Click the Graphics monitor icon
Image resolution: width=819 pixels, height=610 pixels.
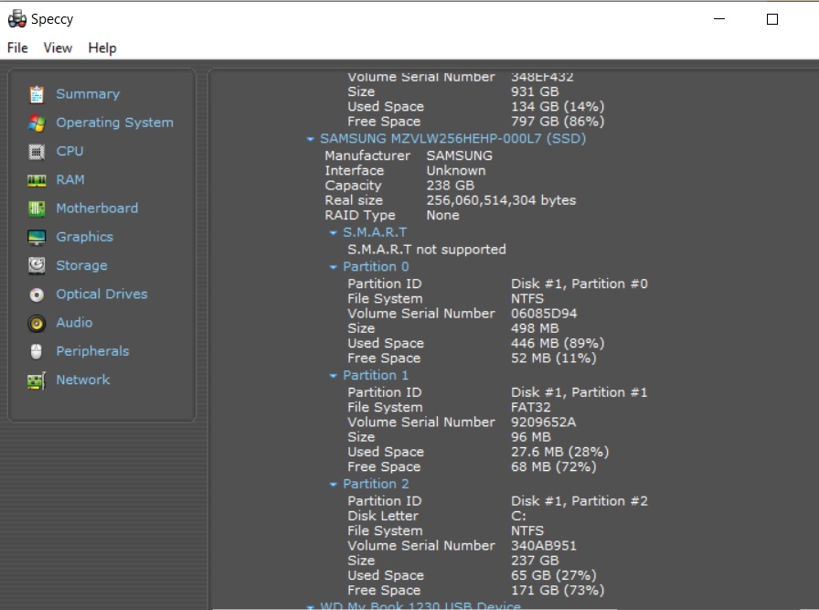point(37,237)
